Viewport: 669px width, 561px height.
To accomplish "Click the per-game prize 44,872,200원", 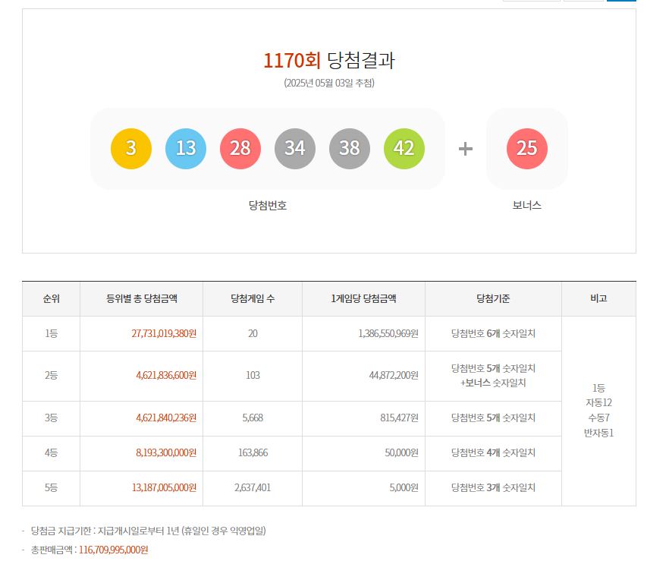I will 394,375.
